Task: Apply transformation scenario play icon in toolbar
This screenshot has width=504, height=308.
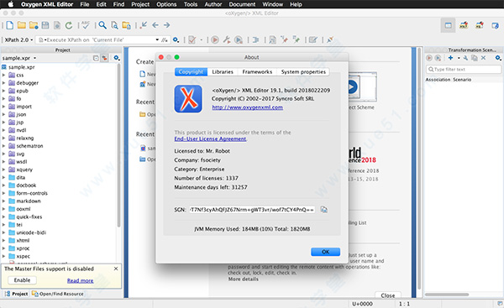Action: click(x=215, y=39)
